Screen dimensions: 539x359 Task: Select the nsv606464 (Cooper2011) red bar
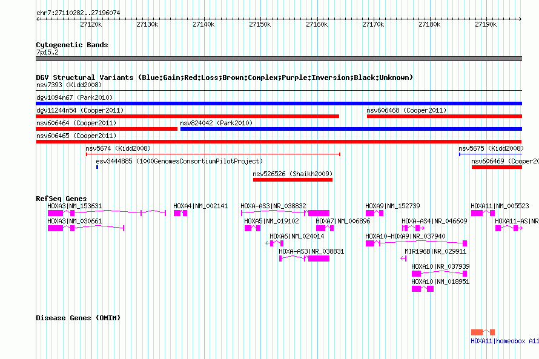tap(107, 129)
